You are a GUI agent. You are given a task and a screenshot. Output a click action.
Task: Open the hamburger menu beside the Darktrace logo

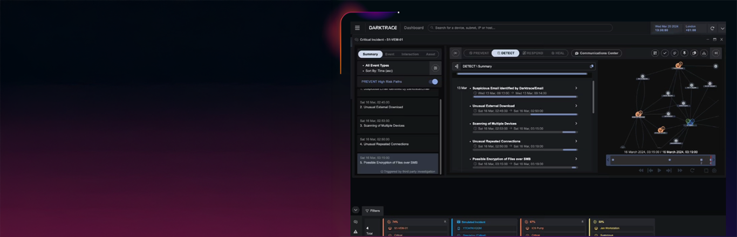point(357,28)
